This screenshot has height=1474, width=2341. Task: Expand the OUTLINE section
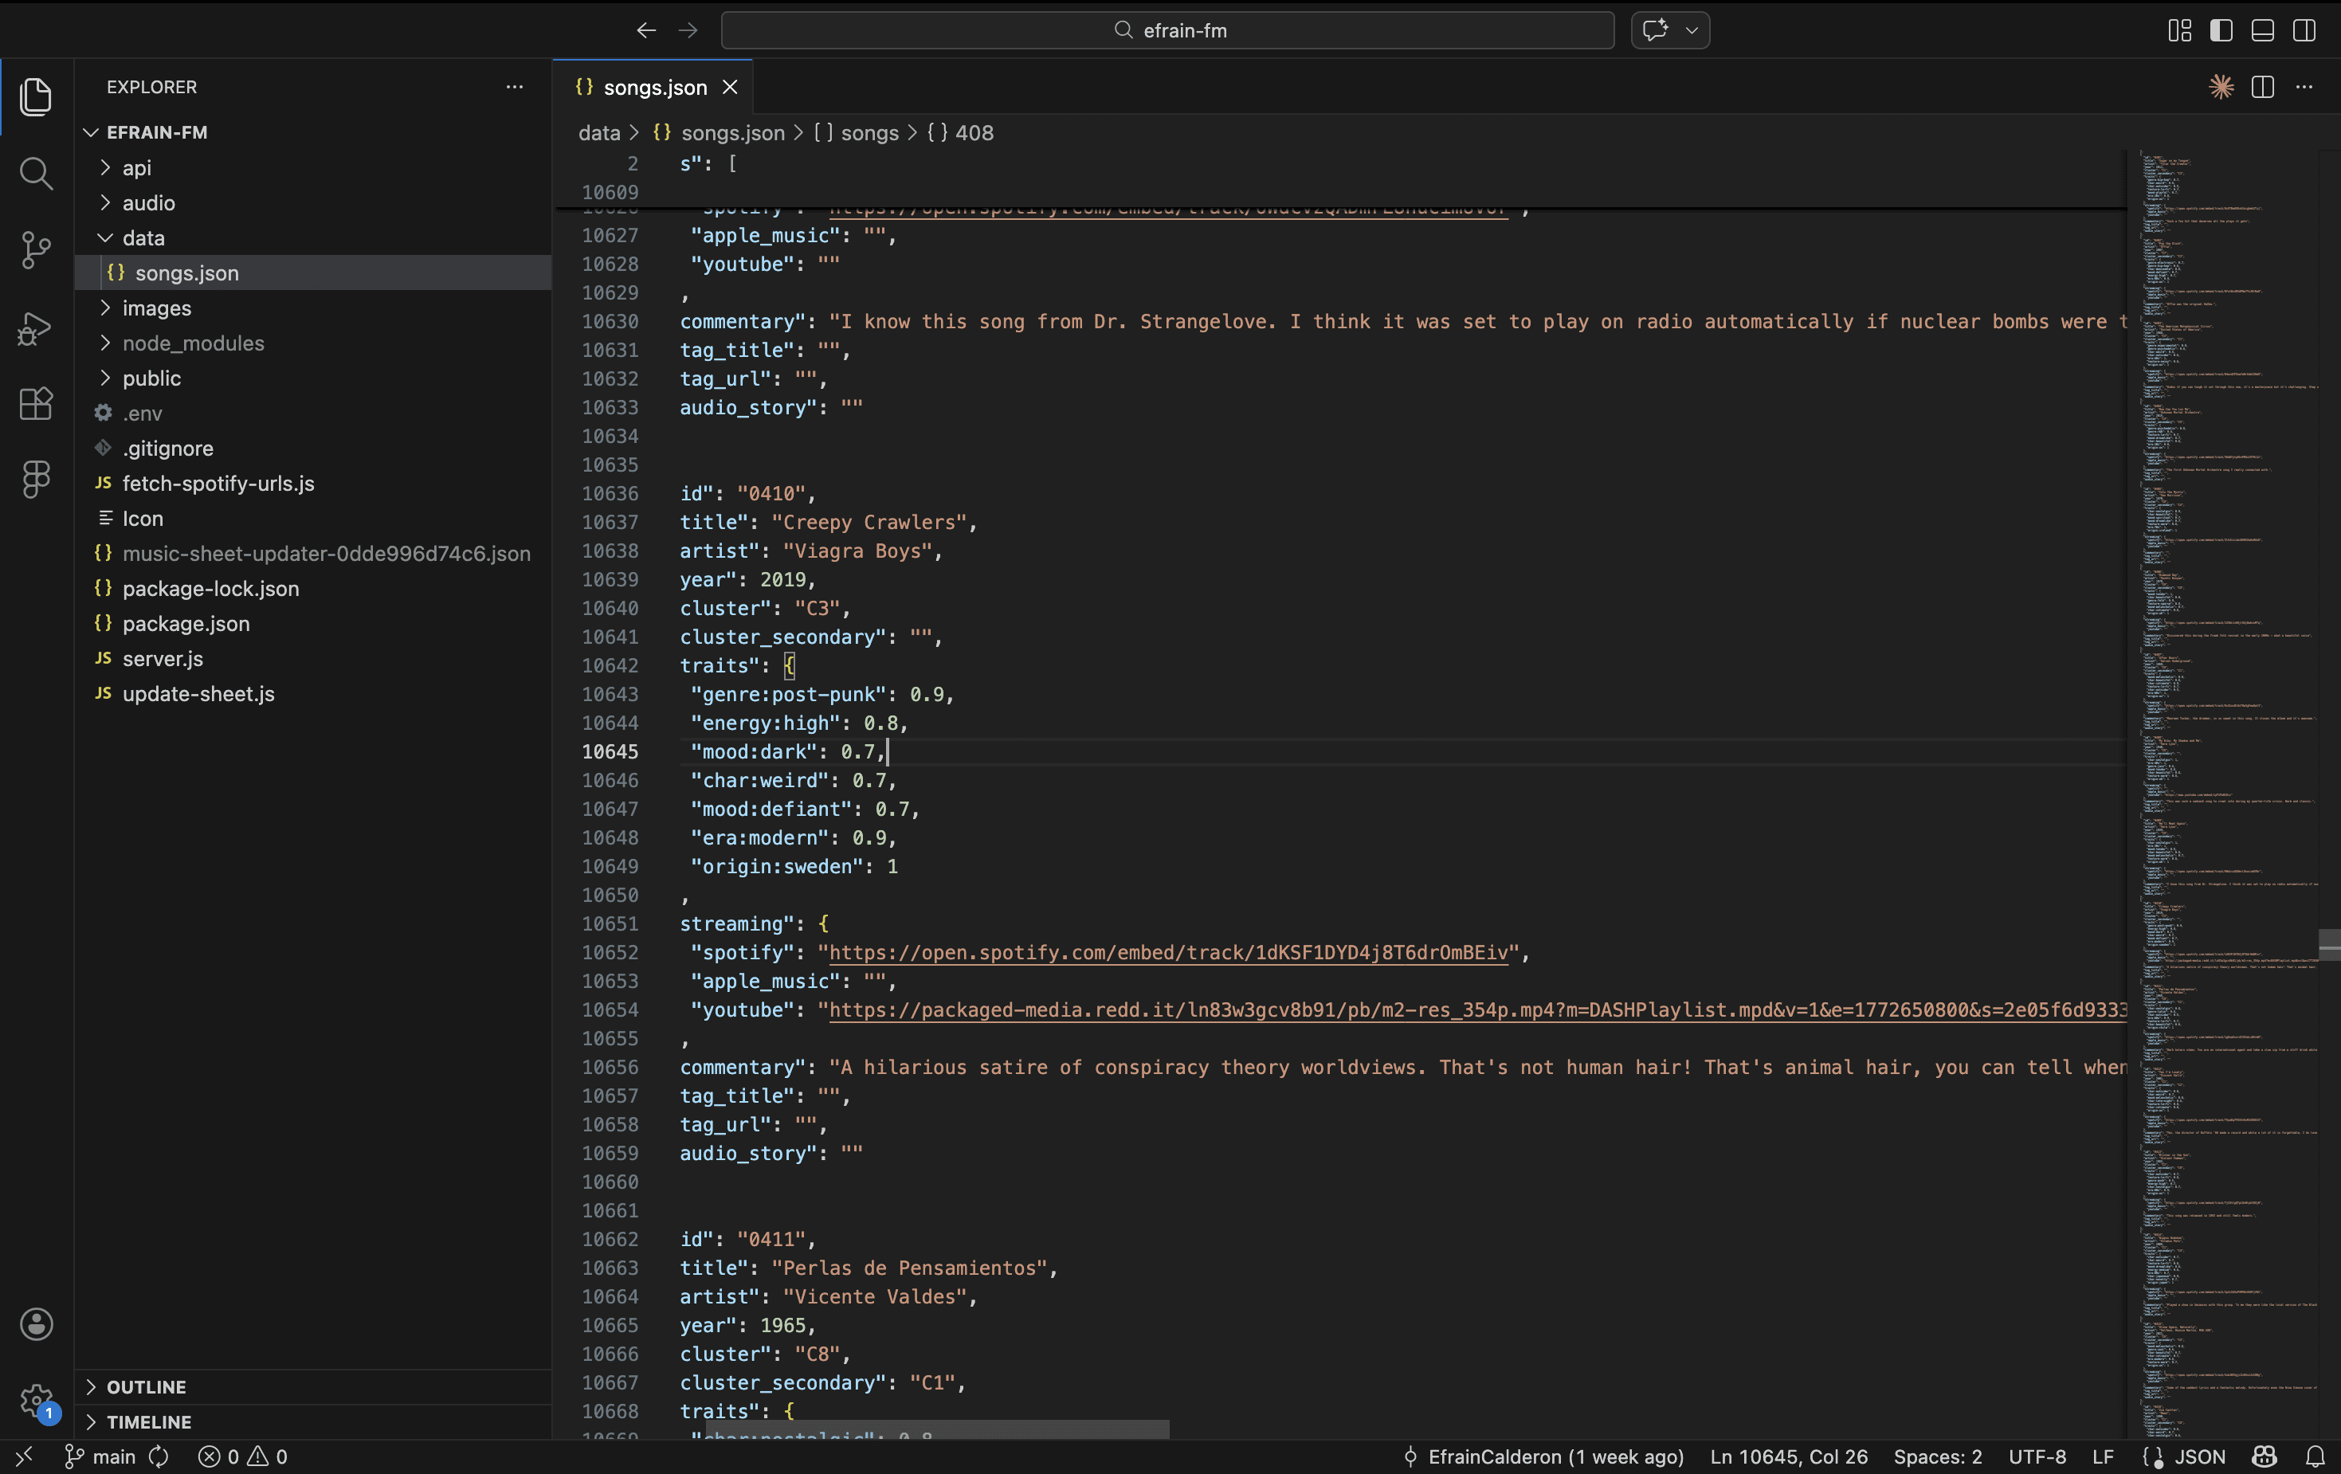tap(146, 1386)
